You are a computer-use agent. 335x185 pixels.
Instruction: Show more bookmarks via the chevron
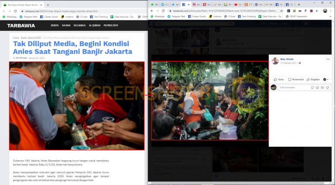coord(331,17)
